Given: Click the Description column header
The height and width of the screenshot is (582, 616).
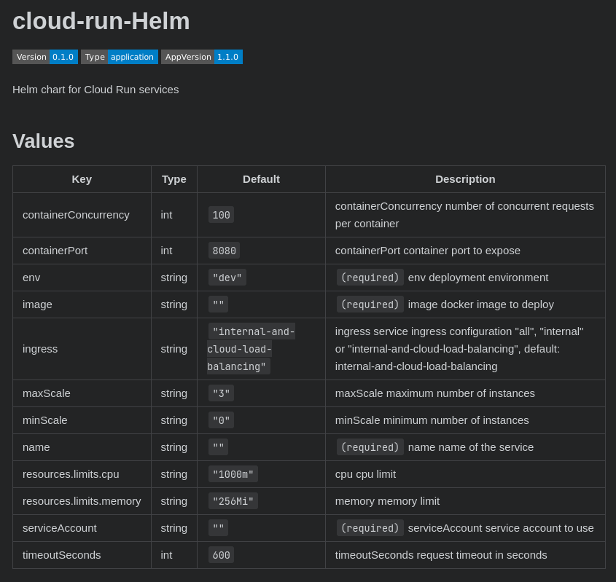Looking at the screenshot, I should (x=465, y=178).
